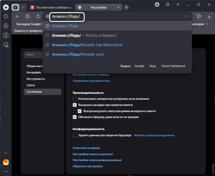215x176 pixels.
Task: Enable hardware acceleration checkbox
Action: click(75, 99)
